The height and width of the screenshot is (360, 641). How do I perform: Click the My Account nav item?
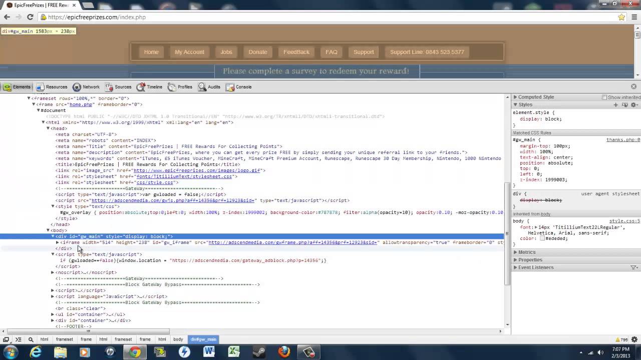click(189, 52)
